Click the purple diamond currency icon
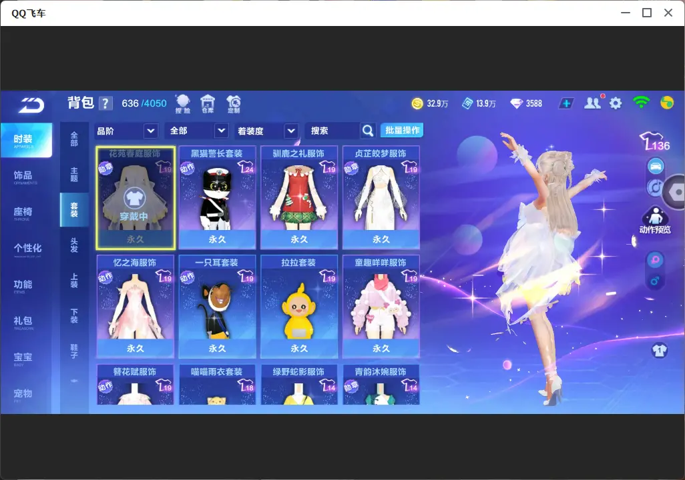 (516, 103)
